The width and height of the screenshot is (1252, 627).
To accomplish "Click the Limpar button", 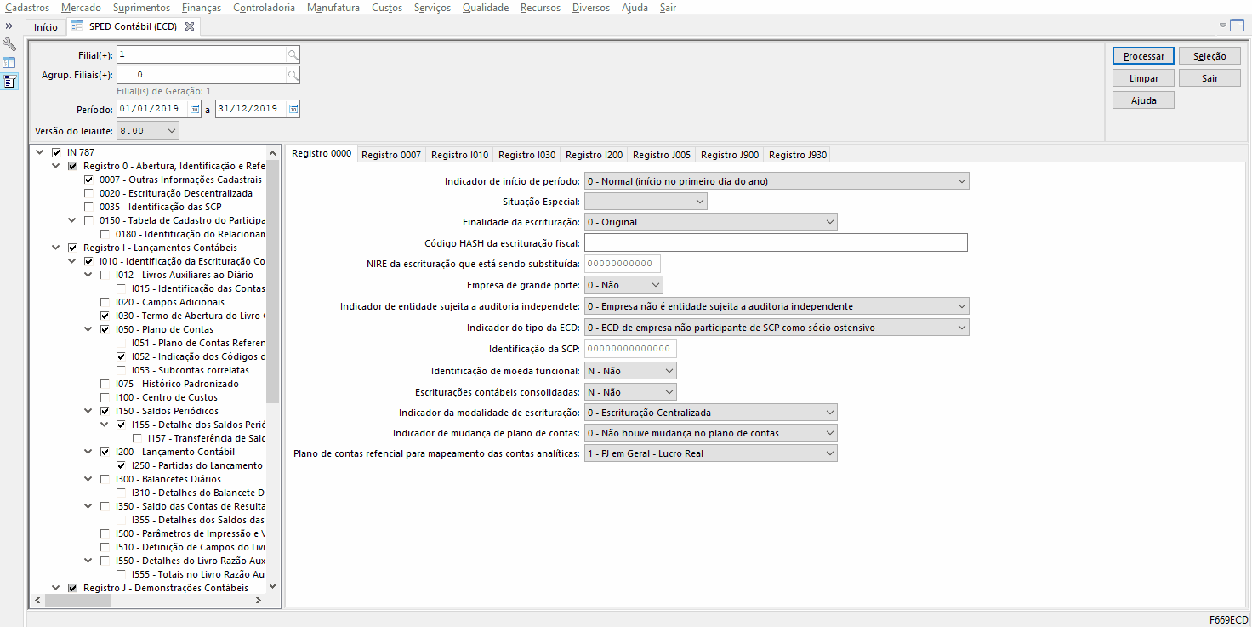I will coord(1143,78).
